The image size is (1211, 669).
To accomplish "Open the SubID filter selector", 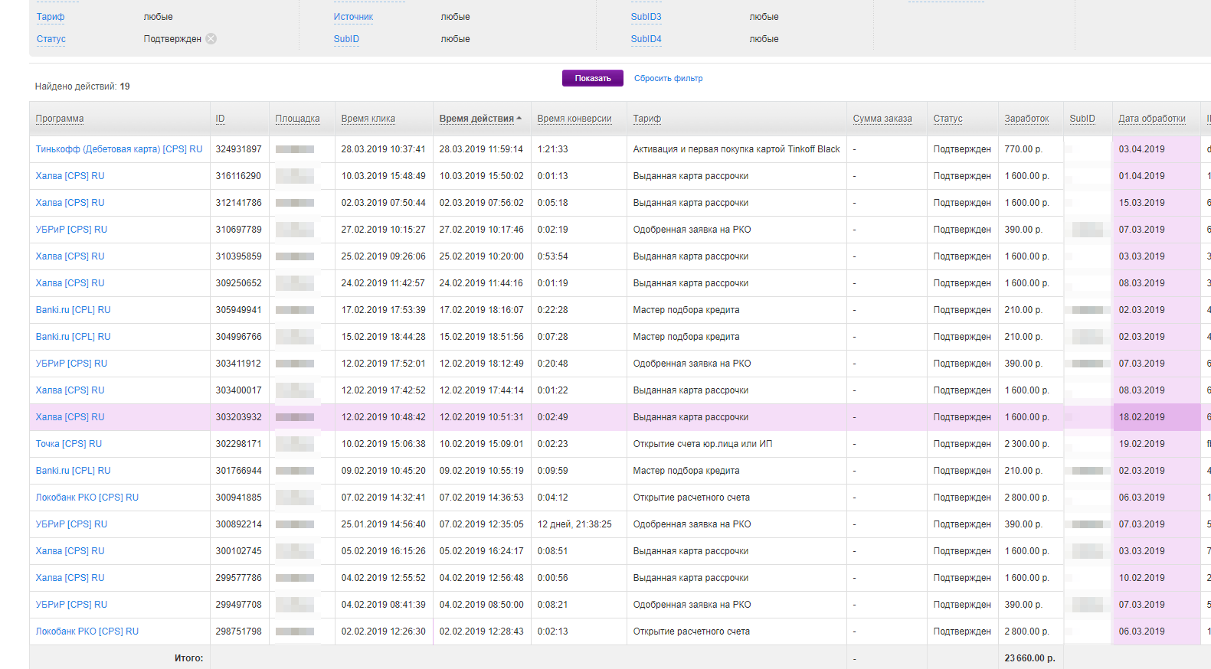I will coord(346,39).
